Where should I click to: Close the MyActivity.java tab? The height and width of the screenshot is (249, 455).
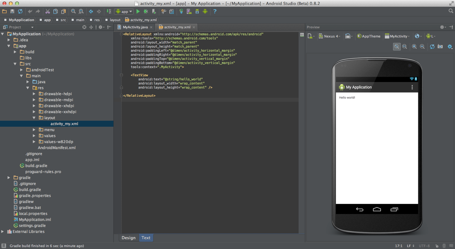click(x=152, y=27)
